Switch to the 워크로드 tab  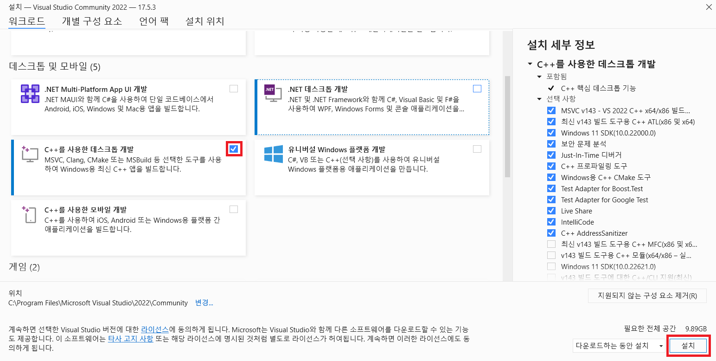pyautogui.click(x=27, y=21)
